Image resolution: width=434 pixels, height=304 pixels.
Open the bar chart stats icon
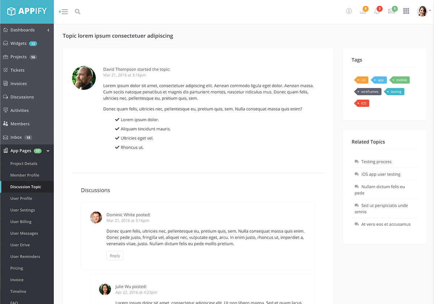pos(363,11)
